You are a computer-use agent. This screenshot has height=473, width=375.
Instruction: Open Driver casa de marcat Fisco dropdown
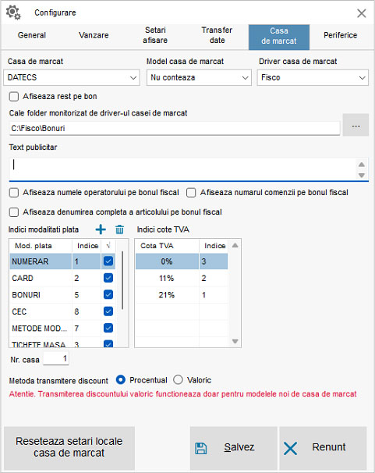click(x=313, y=77)
